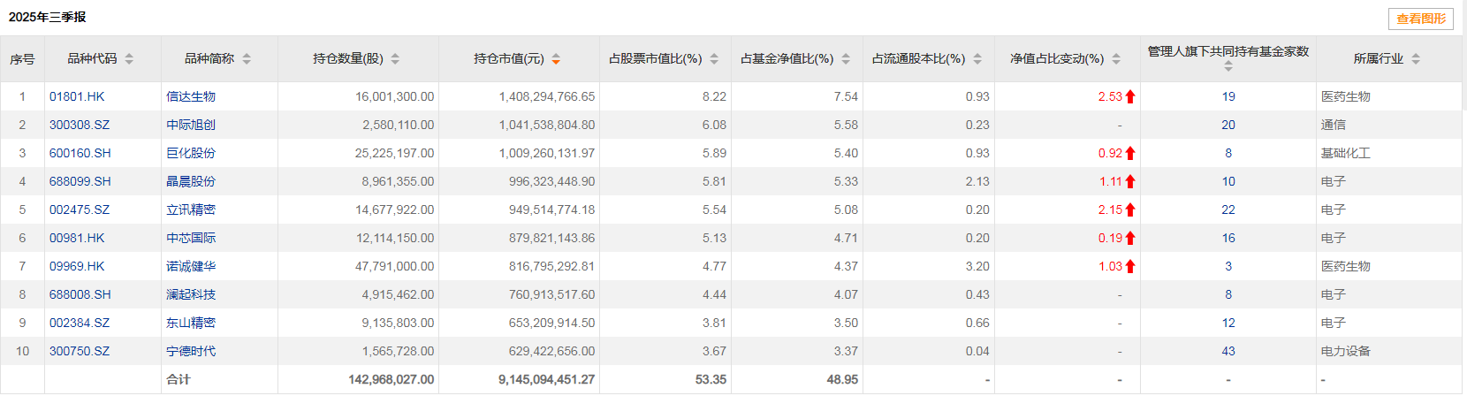
Task: Sort by 持仓市值(元) column arrows
Action: point(556,59)
